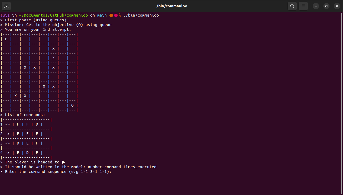Click the "List of commands:" heading
The height and width of the screenshot is (195, 343).
(25, 115)
